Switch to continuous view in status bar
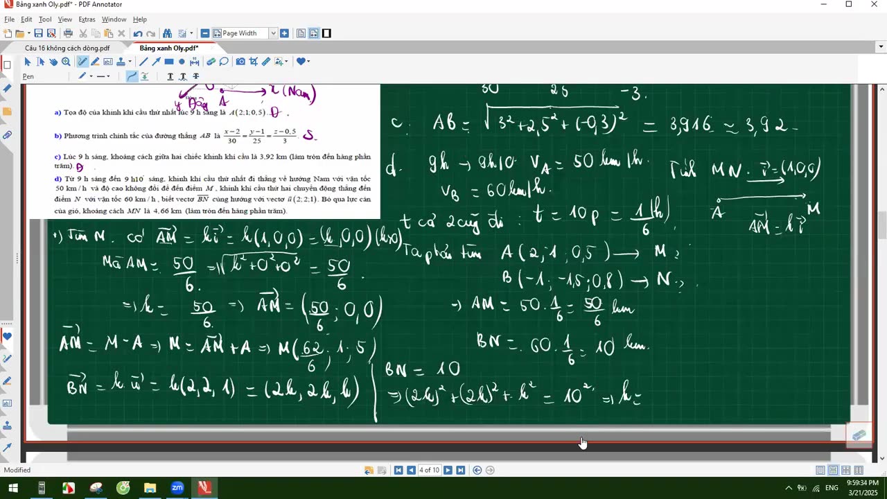Viewport: 887px width, 499px height. pyautogui.click(x=834, y=470)
